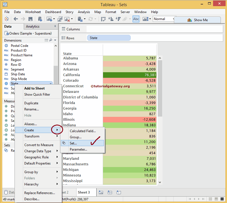Click the Sort ascending toolbar icon

111,19
